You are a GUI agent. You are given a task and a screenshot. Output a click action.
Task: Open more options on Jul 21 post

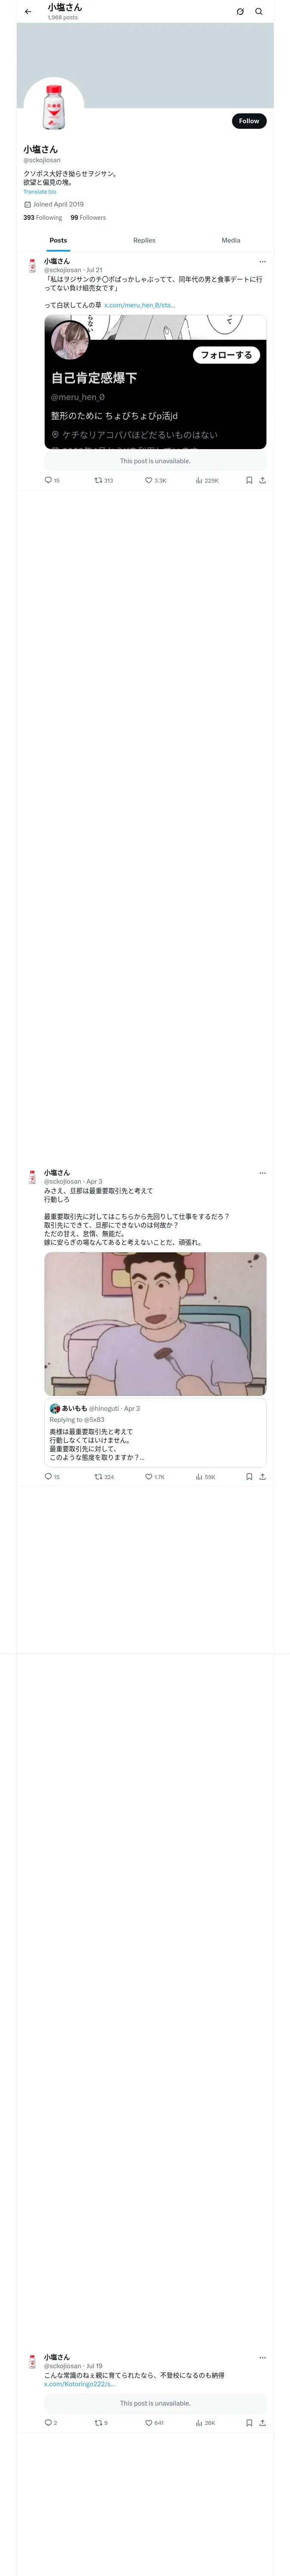point(262,262)
